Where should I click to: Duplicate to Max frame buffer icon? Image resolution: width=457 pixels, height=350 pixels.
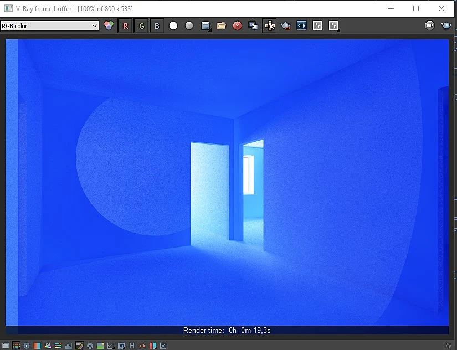(x=253, y=25)
